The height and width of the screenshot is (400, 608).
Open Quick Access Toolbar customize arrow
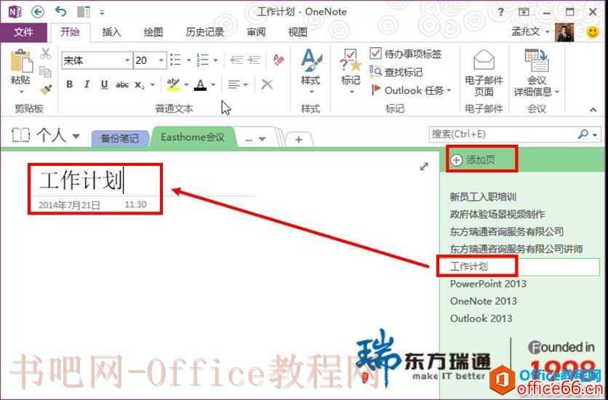tap(102, 12)
